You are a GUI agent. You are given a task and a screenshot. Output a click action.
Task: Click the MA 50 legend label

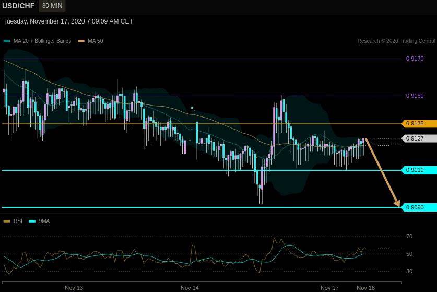pyautogui.click(x=96, y=41)
